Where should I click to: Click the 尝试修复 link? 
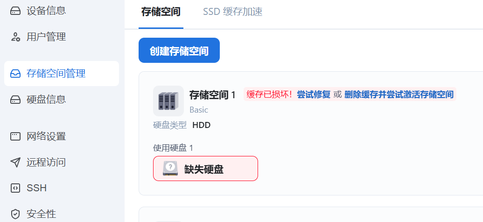[314, 94]
